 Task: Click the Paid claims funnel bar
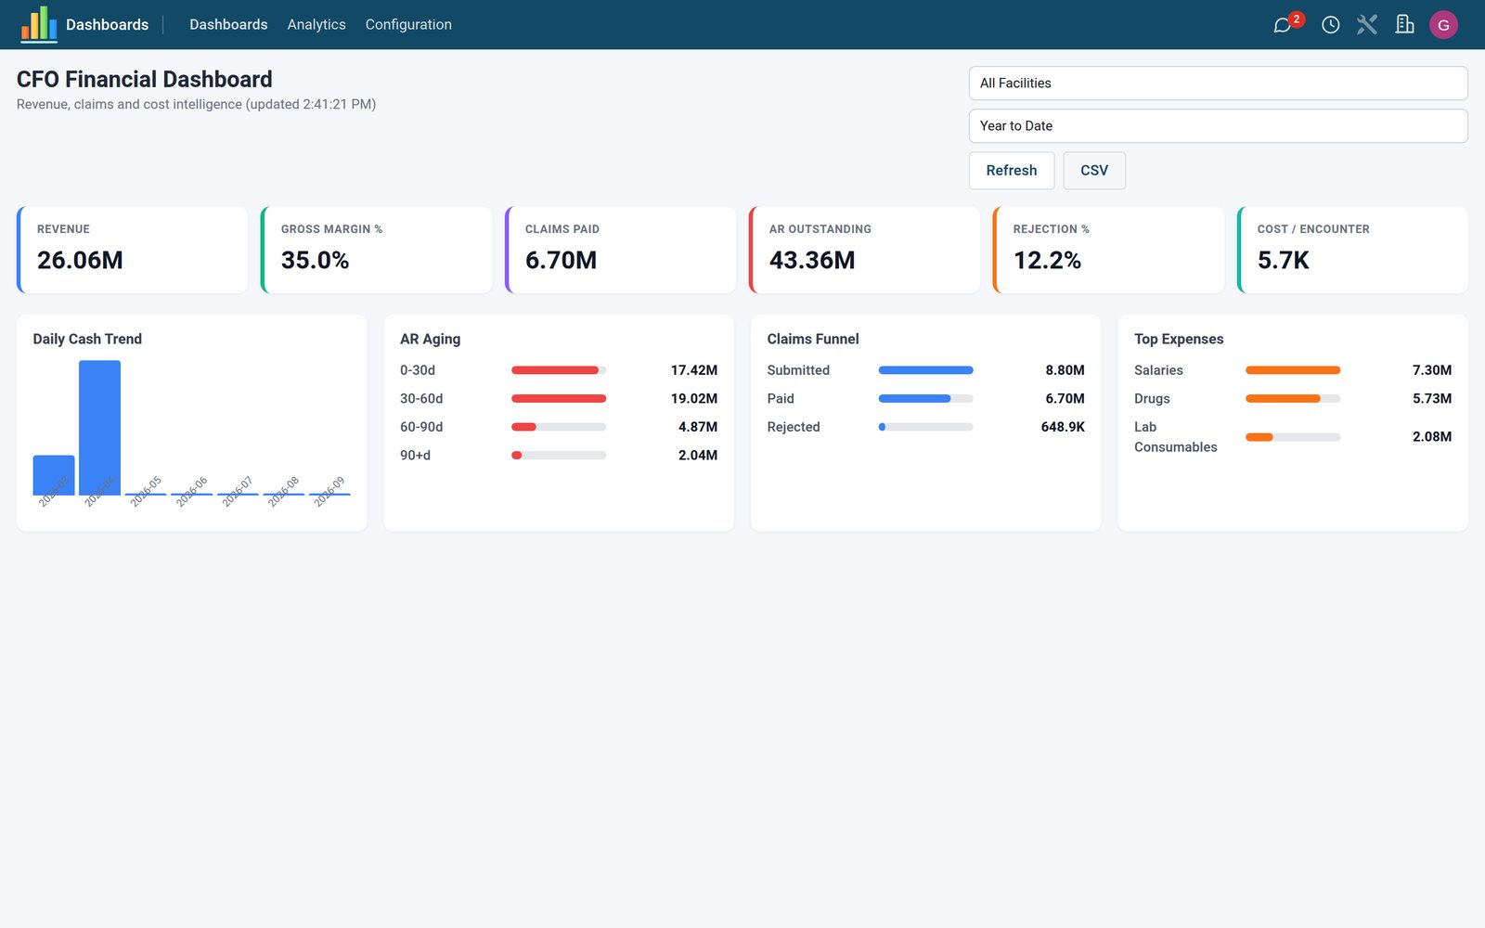click(x=925, y=399)
